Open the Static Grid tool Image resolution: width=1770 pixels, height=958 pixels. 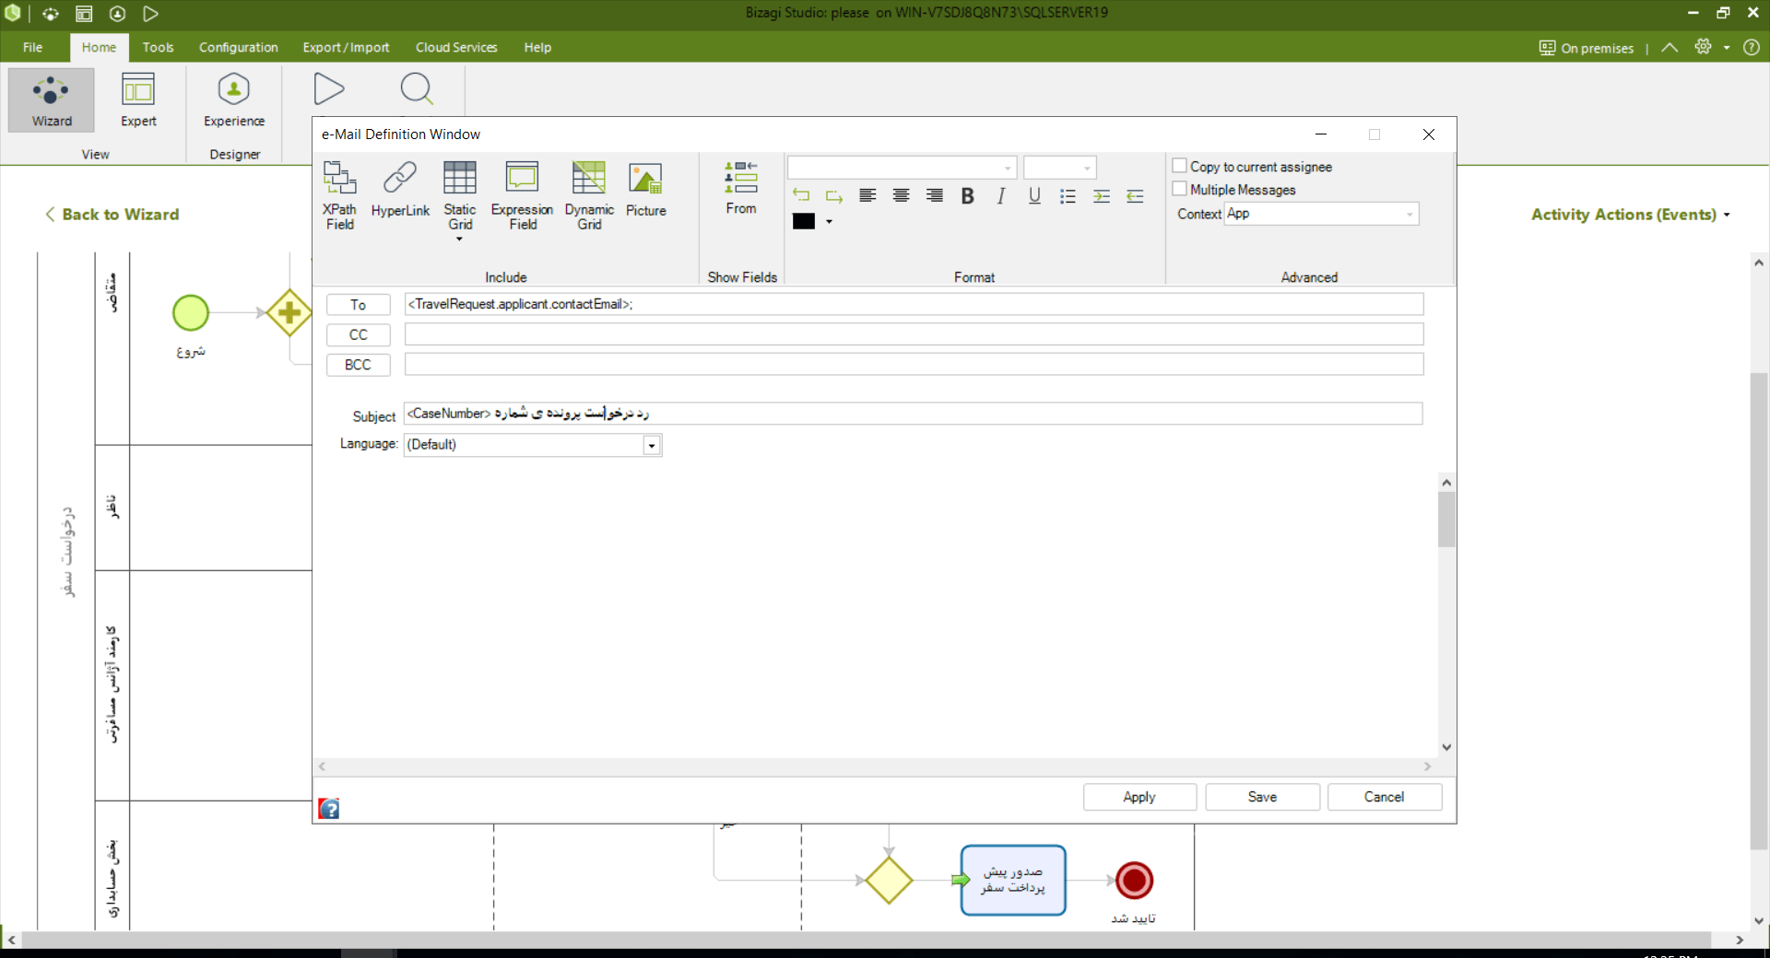coord(459,195)
